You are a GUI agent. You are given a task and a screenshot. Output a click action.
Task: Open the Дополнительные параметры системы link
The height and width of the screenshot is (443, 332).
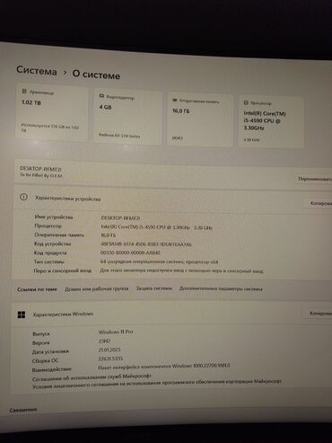click(x=221, y=288)
